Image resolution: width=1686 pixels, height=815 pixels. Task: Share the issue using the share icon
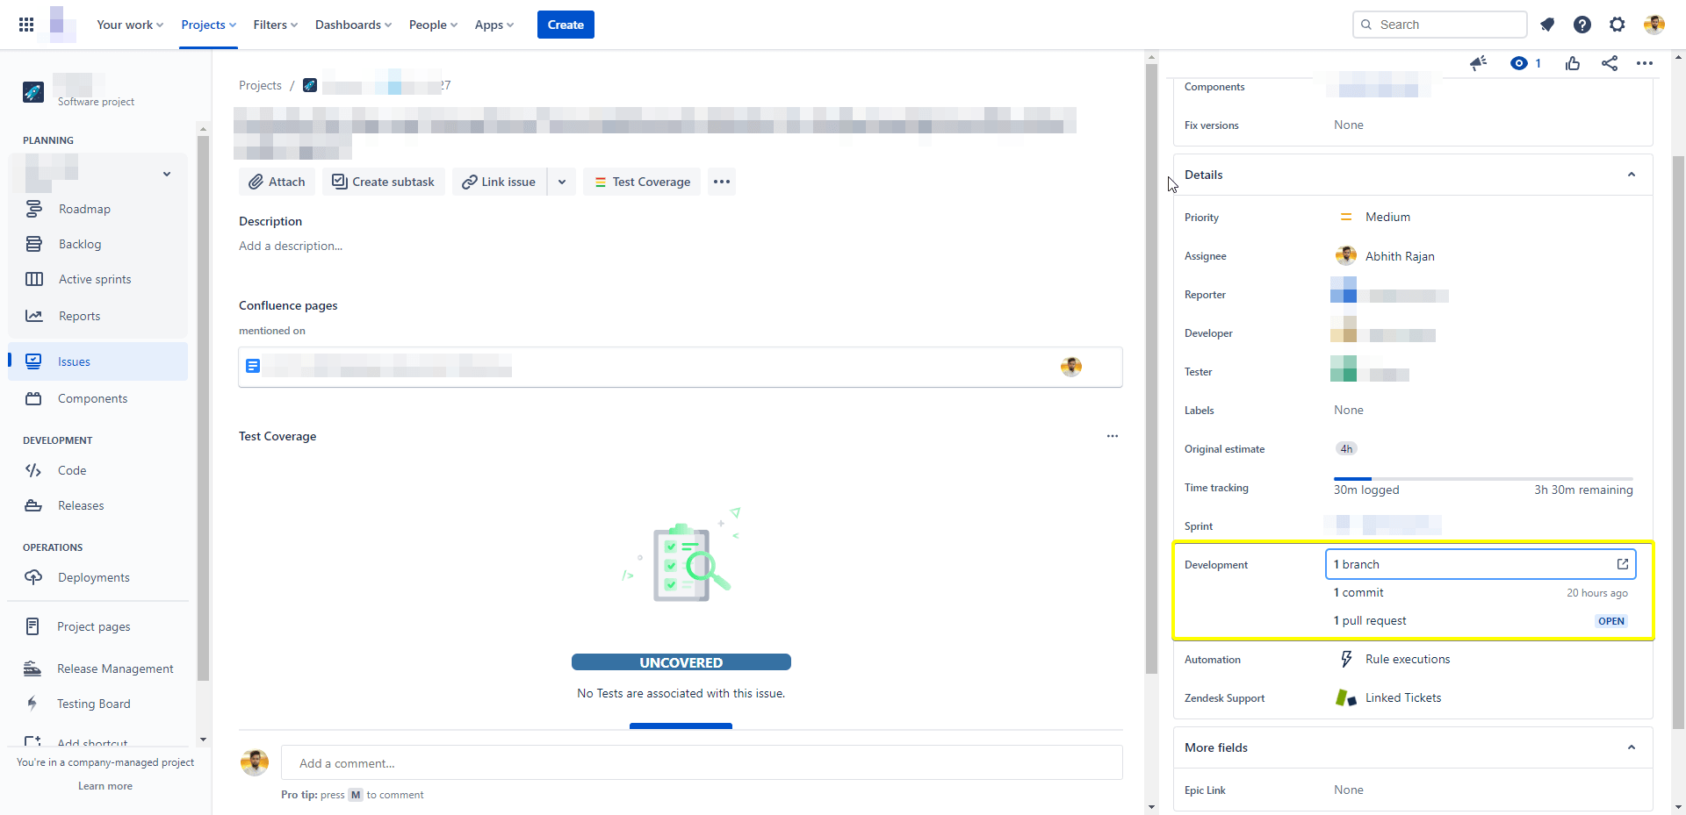pos(1610,62)
